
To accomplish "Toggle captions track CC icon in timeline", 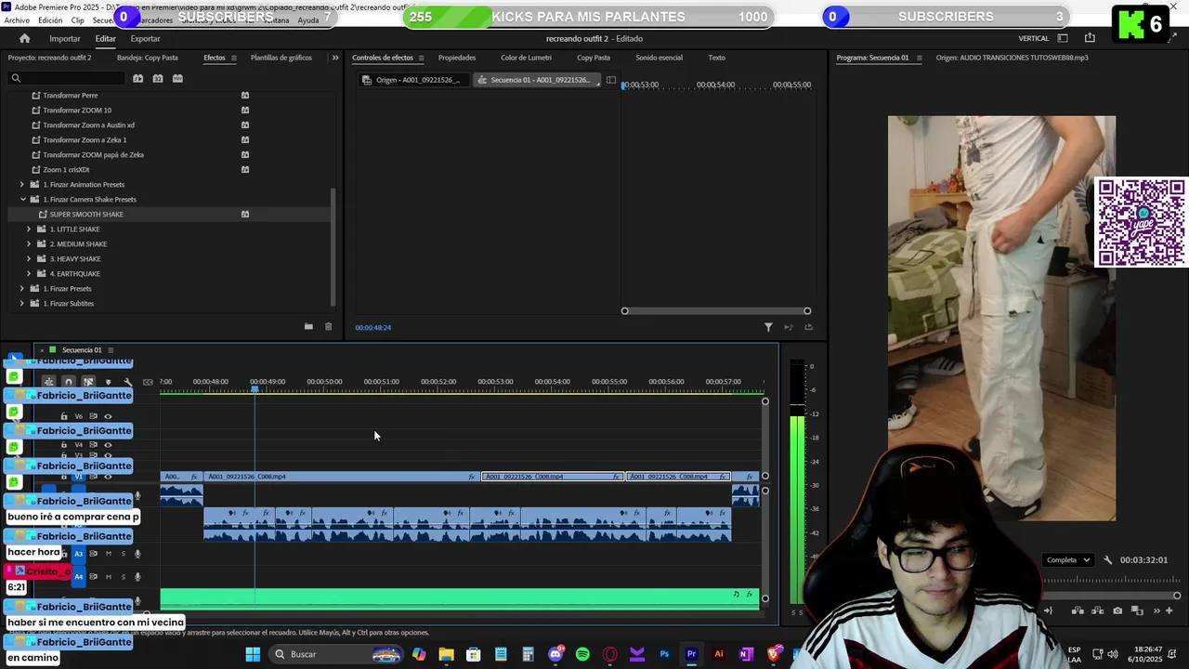I will point(148,382).
